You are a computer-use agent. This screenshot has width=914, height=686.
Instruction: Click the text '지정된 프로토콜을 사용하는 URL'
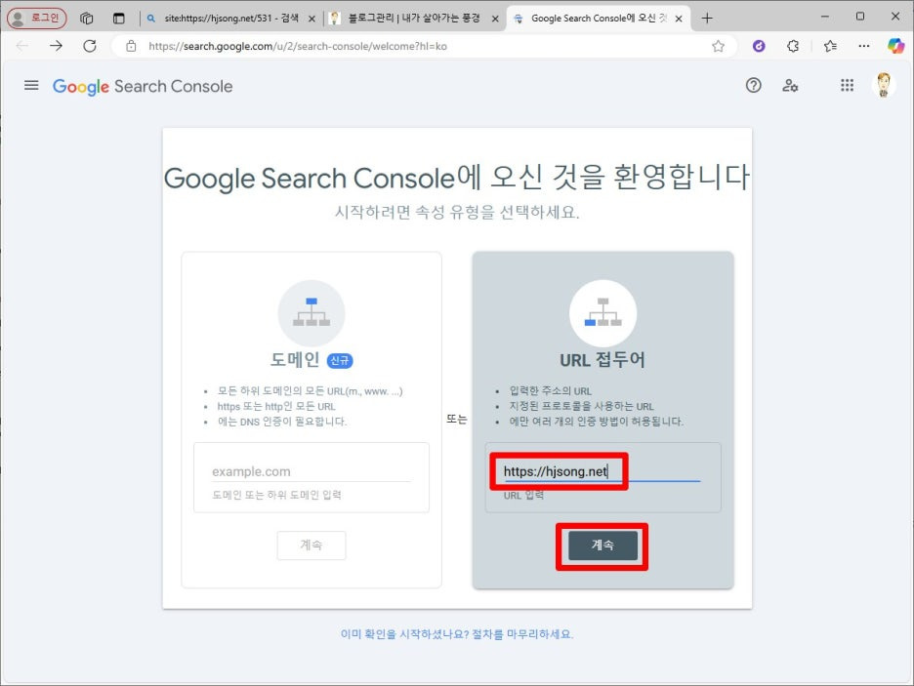pyautogui.click(x=581, y=407)
